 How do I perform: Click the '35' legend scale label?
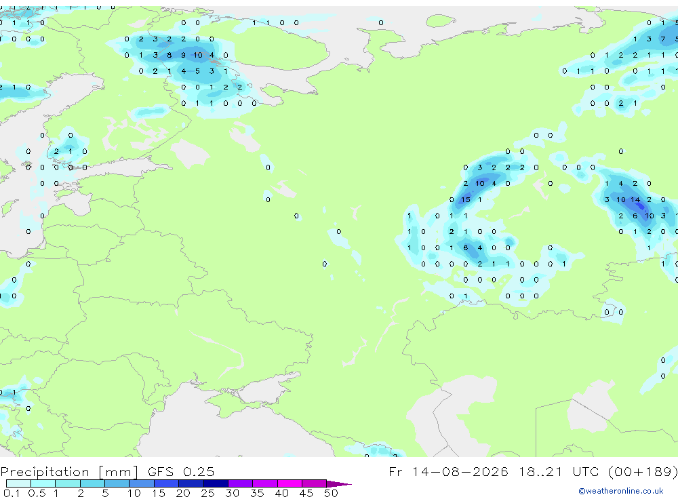[x=257, y=493]
